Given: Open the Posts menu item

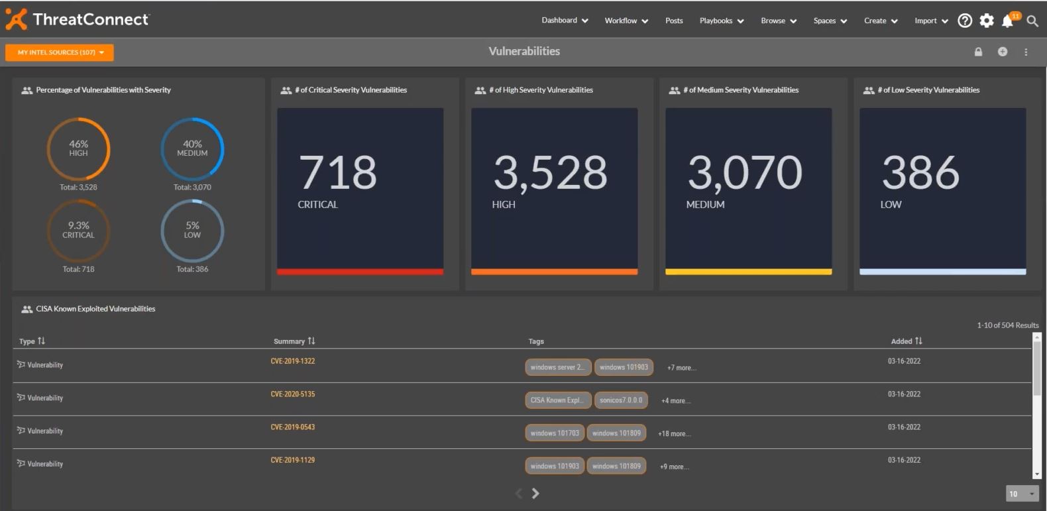Looking at the screenshot, I should click(x=674, y=21).
